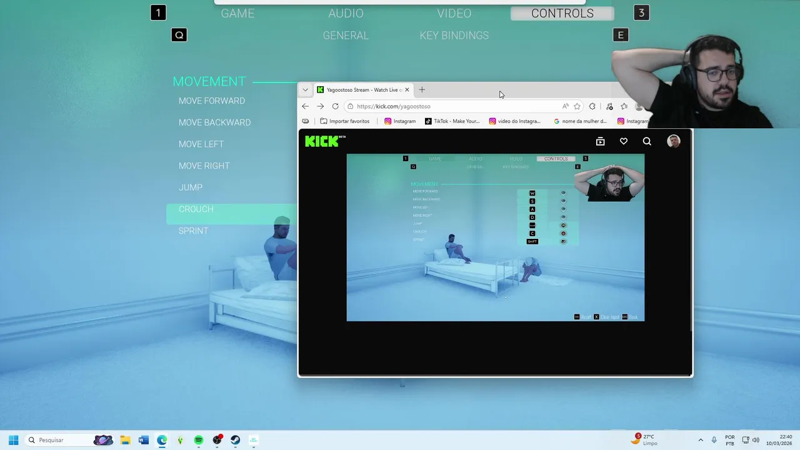This screenshot has height=450, width=800.
Task: Click the MOVEMENT section heading
Action: tap(209, 81)
